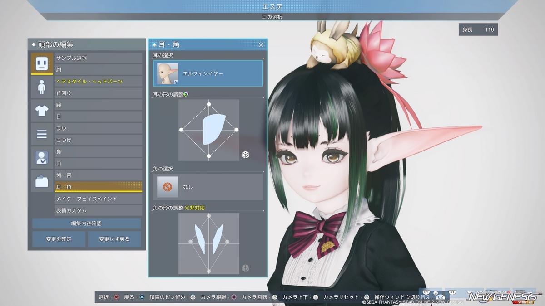Select まゆ menu item

click(99, 128)
